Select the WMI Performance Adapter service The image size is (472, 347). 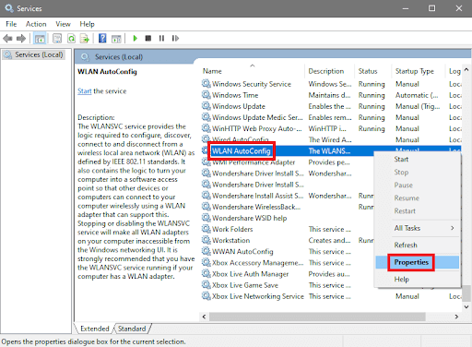click(x=254, y=162)
